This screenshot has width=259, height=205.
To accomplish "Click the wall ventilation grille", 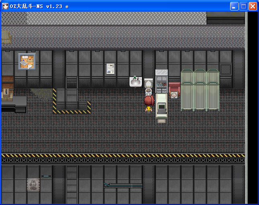I will click(x=226, y=69).
